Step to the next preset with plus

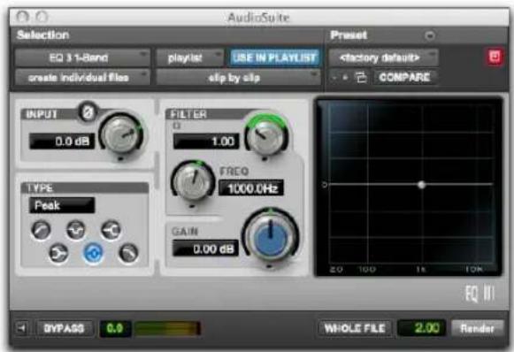coord(345,78)
